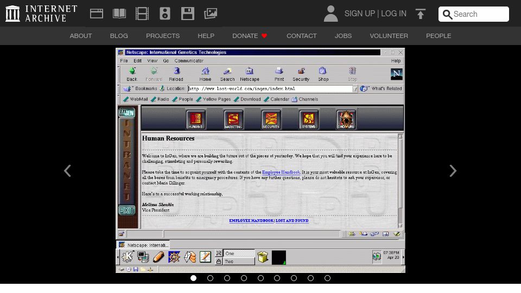Show the previous carousel image
The height and width of the screenshot is (293, 521).
tap(67, 171)
